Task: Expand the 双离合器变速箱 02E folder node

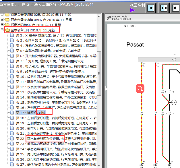Action: pyautogui.click(x=2, y=14)
